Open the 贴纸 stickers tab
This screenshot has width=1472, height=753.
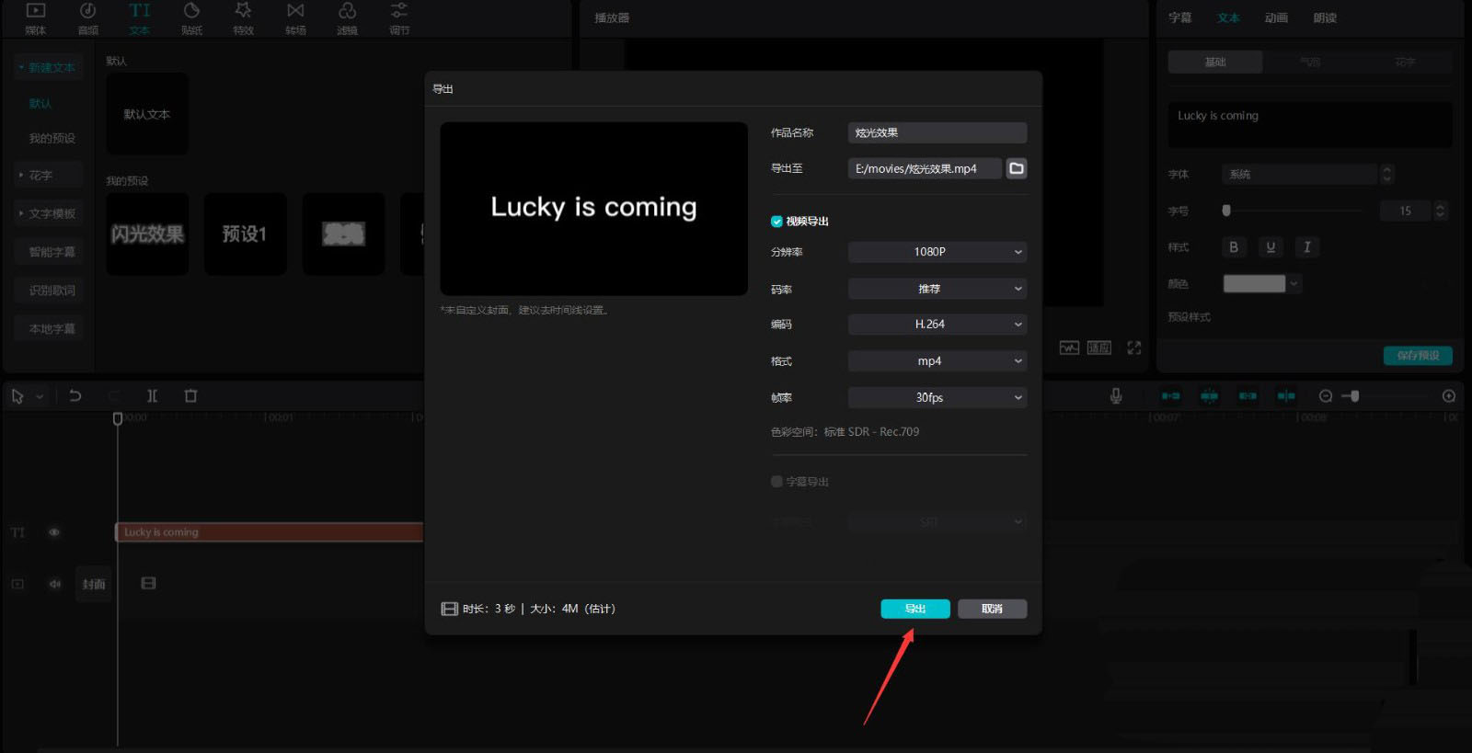(x=191, y=19)
